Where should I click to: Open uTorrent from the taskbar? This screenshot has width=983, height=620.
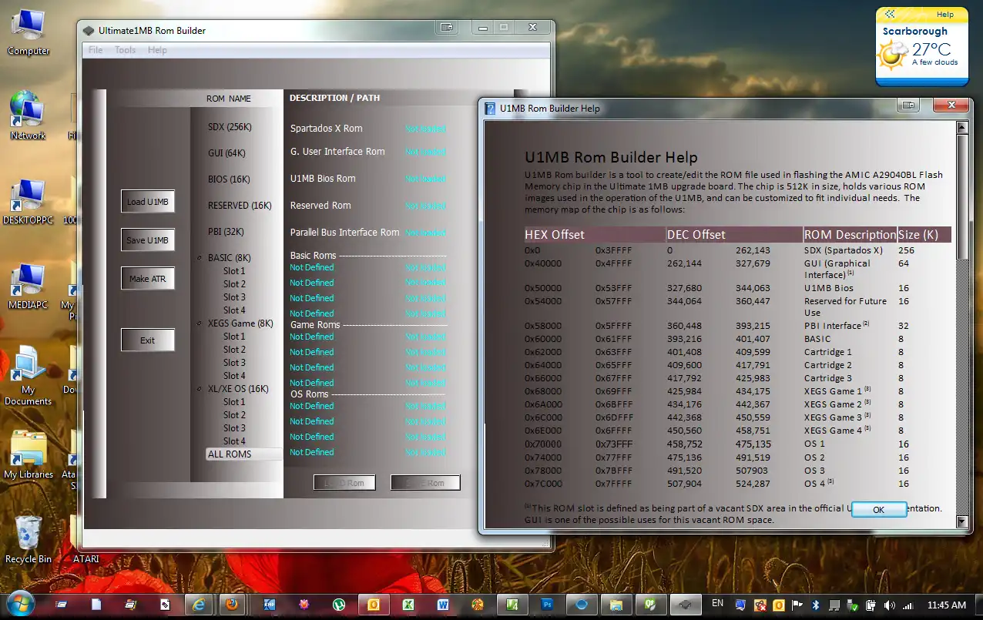pyautogui.click(x=339, y=605)
